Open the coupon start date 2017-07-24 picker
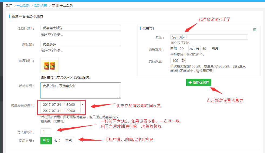 [60, 104]
